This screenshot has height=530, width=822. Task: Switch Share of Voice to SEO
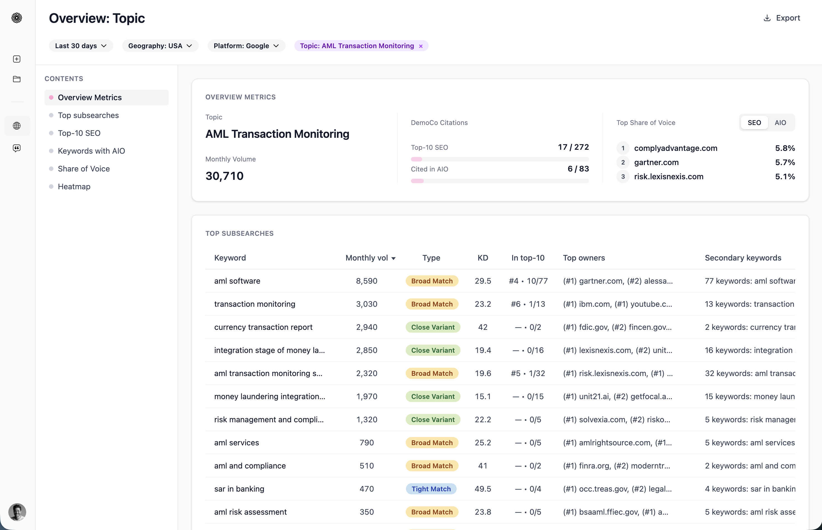[x=754, y=122]
